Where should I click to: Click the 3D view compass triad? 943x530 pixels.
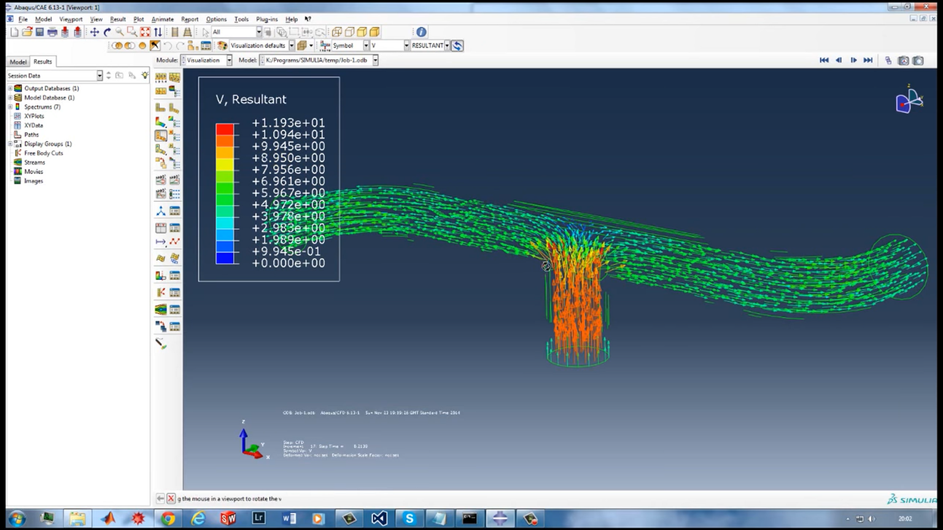click(908, 101)
